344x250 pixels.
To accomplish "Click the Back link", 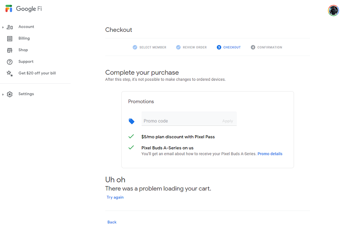I will [x=112, y=222].
